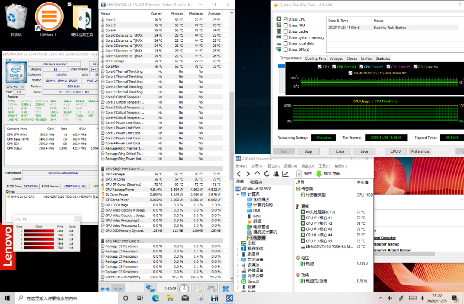Click the Preferences button
Image resolution: width=464 pixels, height=304 pixels.
point(420,151)
